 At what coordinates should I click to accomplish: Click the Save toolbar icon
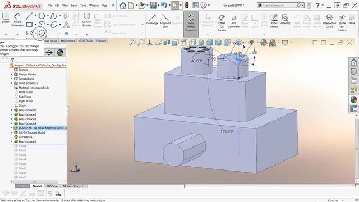pyautogui.click(x=153, y=5)
